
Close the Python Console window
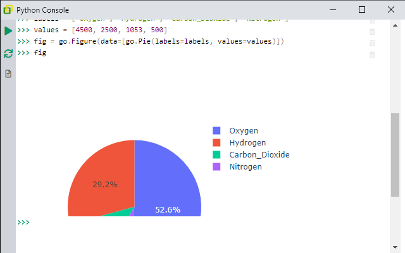click(391, 10)
